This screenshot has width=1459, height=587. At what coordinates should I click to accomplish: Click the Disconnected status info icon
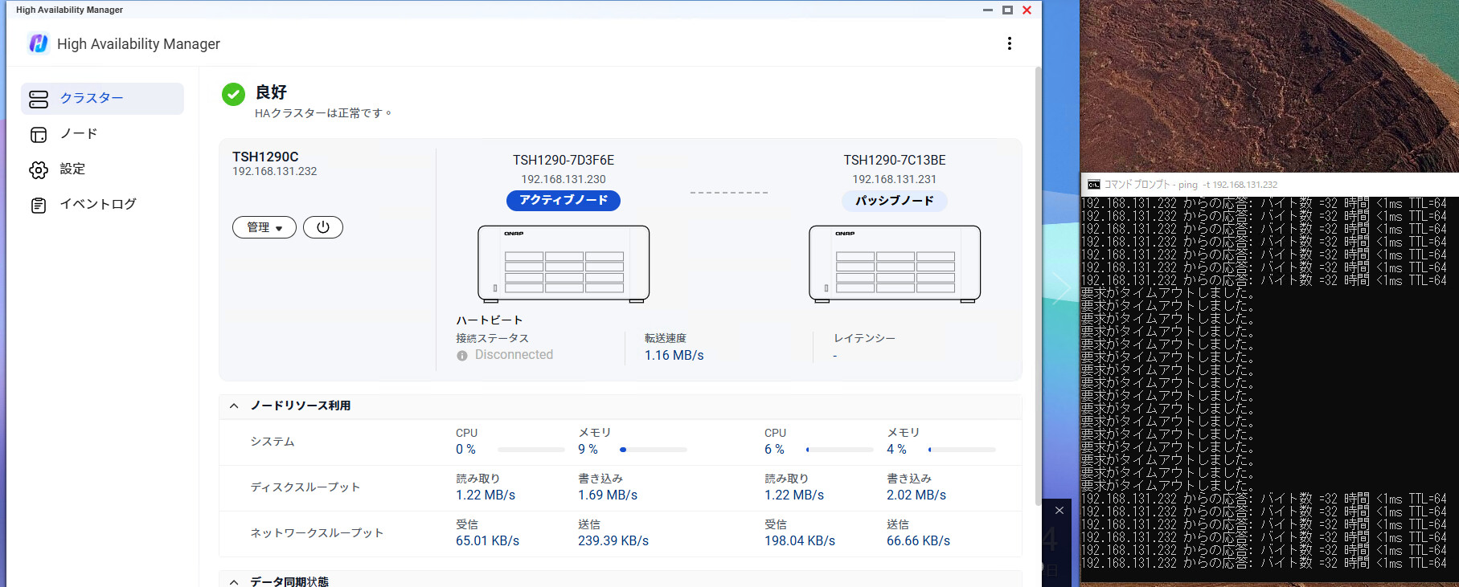[x=462, y=356]
